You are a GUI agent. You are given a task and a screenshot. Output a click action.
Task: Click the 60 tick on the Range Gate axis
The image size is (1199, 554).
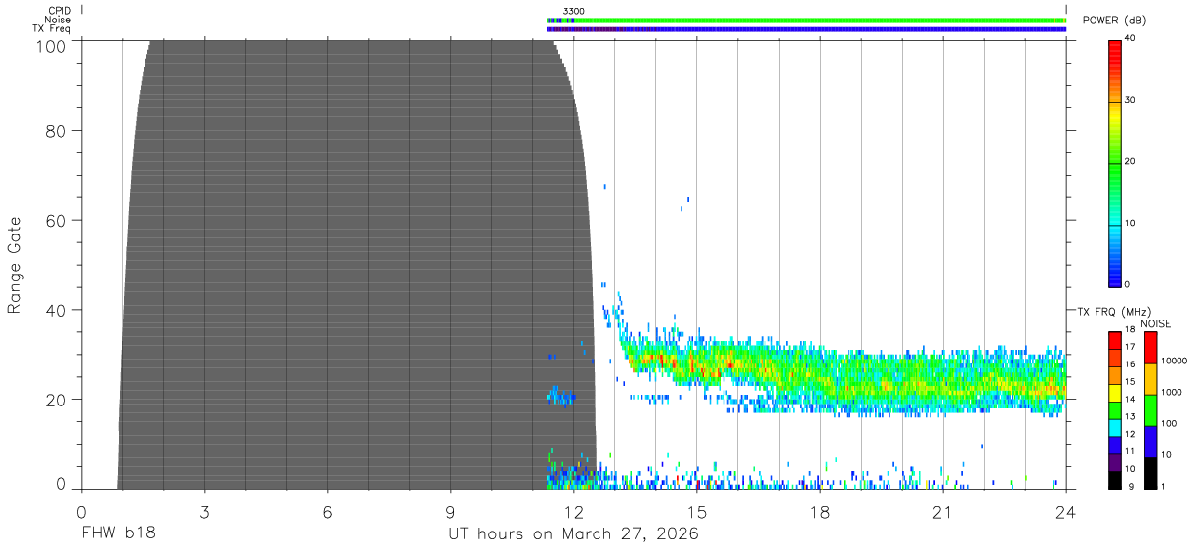point(57,220)
